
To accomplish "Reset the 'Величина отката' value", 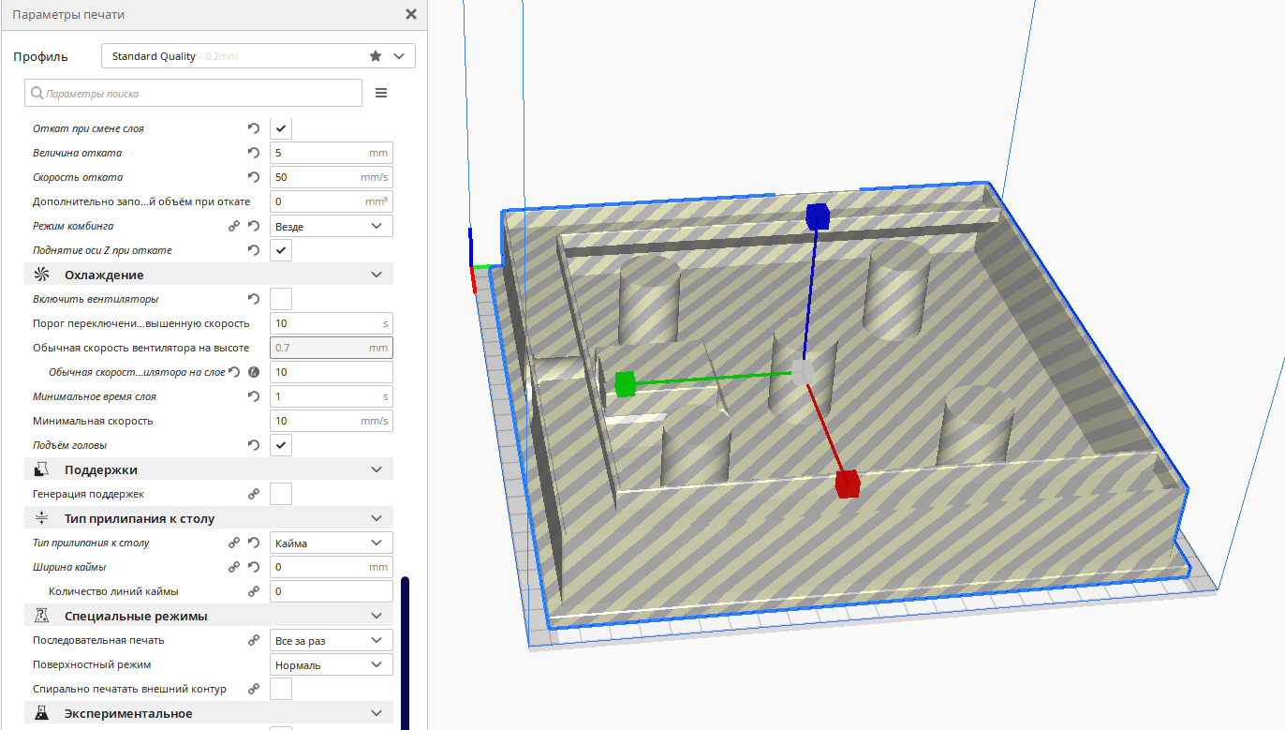I will coord(253,153).
